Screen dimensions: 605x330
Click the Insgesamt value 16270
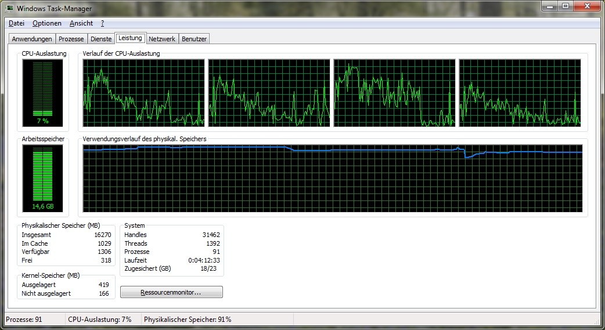(103, 235)
